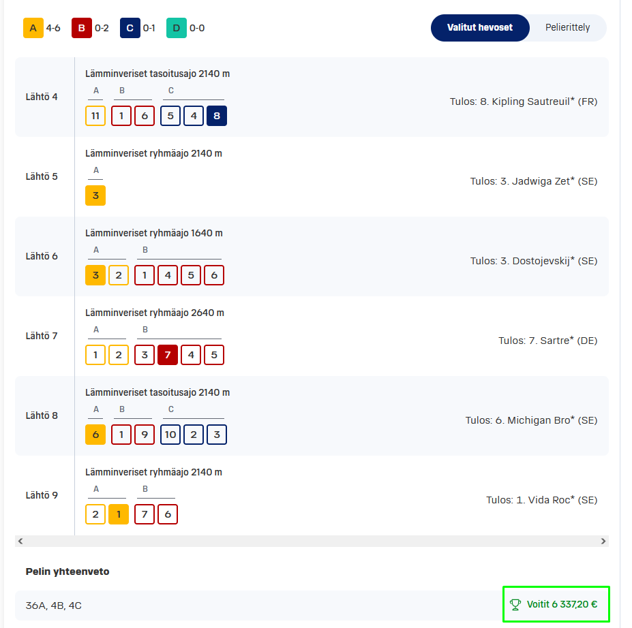Image resolution: width=632 pixels, height=628 pixels.
Task: Select horse 11 in Lähtö 4
Action: [95, 116]
